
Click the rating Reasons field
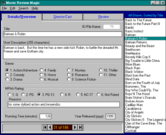pyautogui.click(x=64, y=104)
